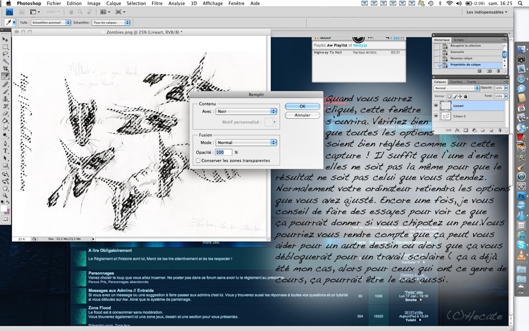Select the Rectangular Marquee tool
Screen dimensions: 529x331
coord(5,47)
